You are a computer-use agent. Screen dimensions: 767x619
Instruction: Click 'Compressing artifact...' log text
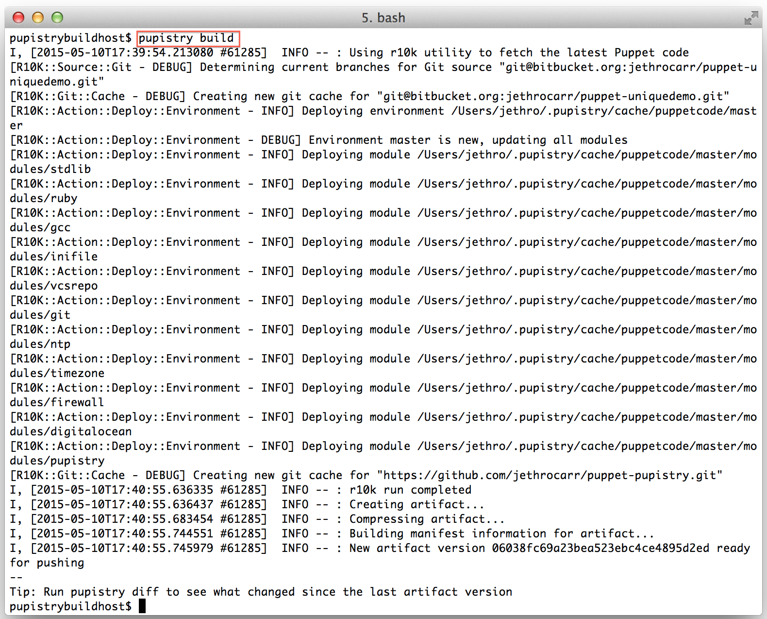click(x=427, y=519)
